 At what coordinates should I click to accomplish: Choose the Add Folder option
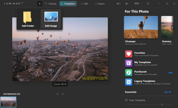[28, 19]
